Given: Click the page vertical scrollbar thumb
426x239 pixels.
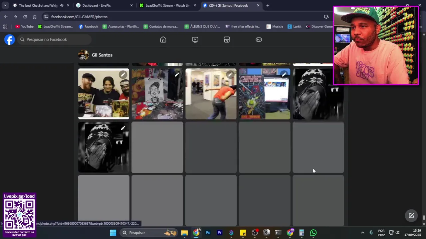Looking at the screenshot, I should (x=424, y=218).
